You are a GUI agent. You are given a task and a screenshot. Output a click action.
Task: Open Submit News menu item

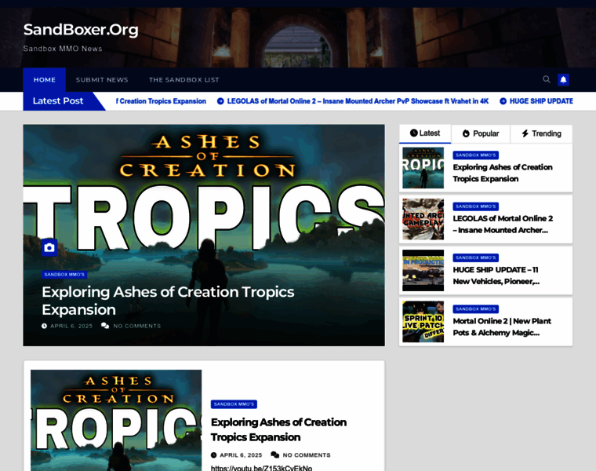coord(102,80)
